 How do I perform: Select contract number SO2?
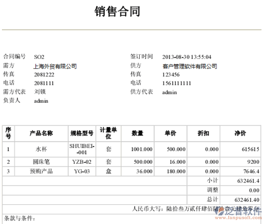coord(39,57)
